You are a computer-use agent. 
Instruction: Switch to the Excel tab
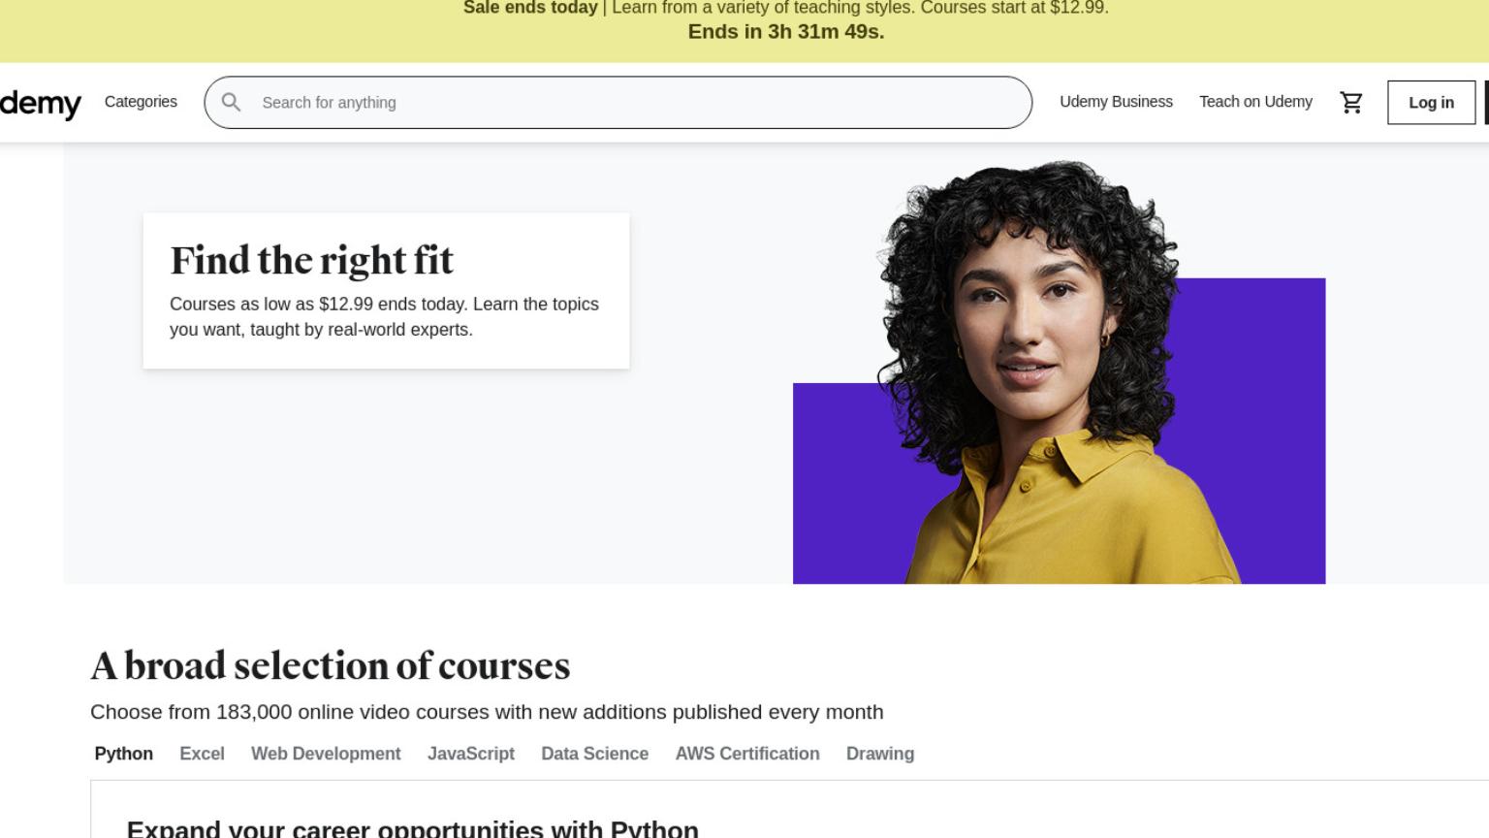202,754
